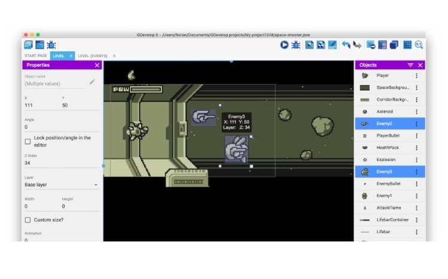448x279 pixels.
Task: Open the three-dot menu for Asteroid
Action: pos(416,111)
